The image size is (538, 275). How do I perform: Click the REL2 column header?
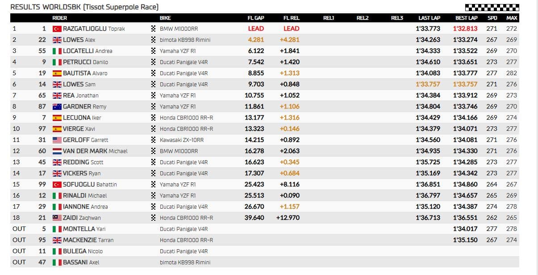point(363,18)
